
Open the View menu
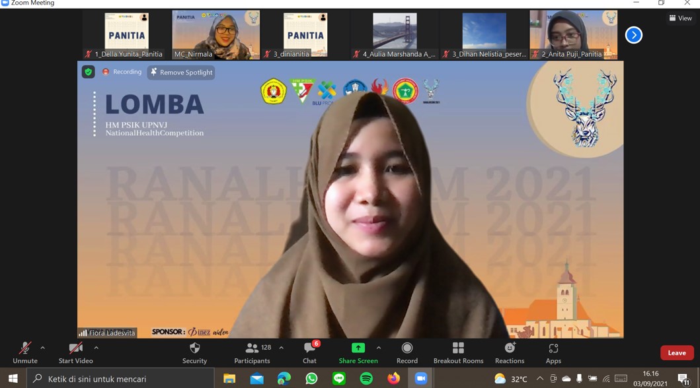click(680, 18)
